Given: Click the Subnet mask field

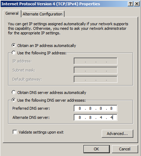Looking at the screenshot, I should [x=95, y=70].
